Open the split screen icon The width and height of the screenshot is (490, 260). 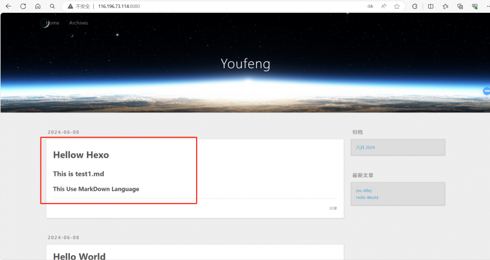click(x=430, y=6)
